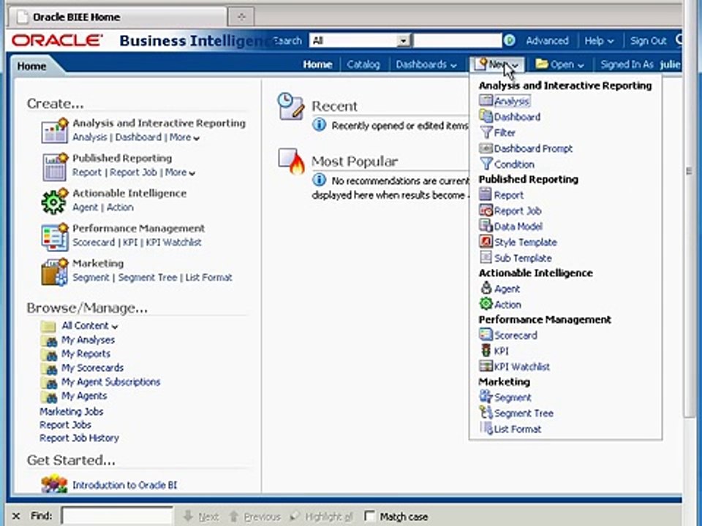Click the Agent link in Create section
This screenshot has width=702, height=526.
tap(85, 207)
